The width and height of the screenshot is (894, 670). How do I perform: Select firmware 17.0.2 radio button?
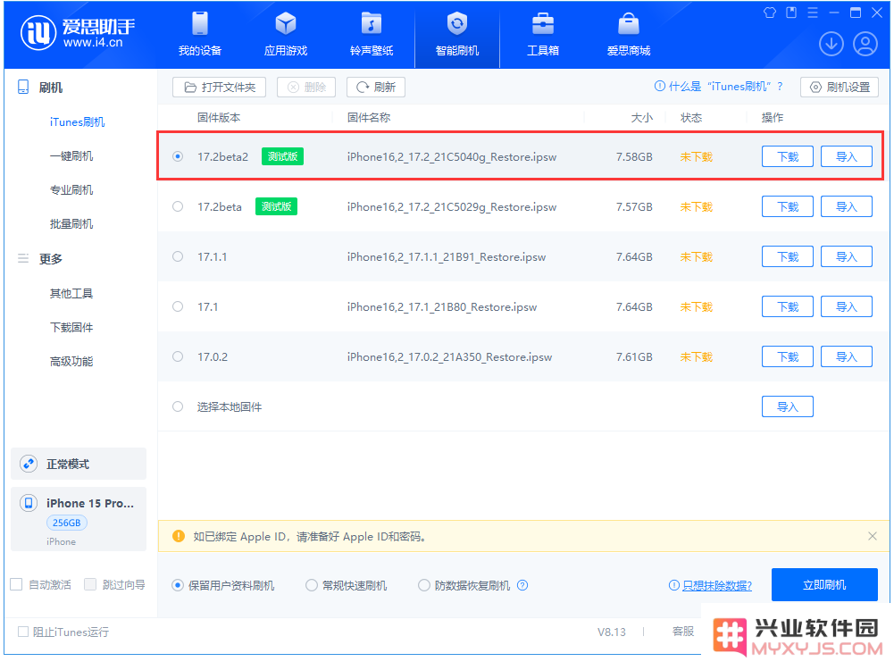pyautogui.click(x=178, y=356)
